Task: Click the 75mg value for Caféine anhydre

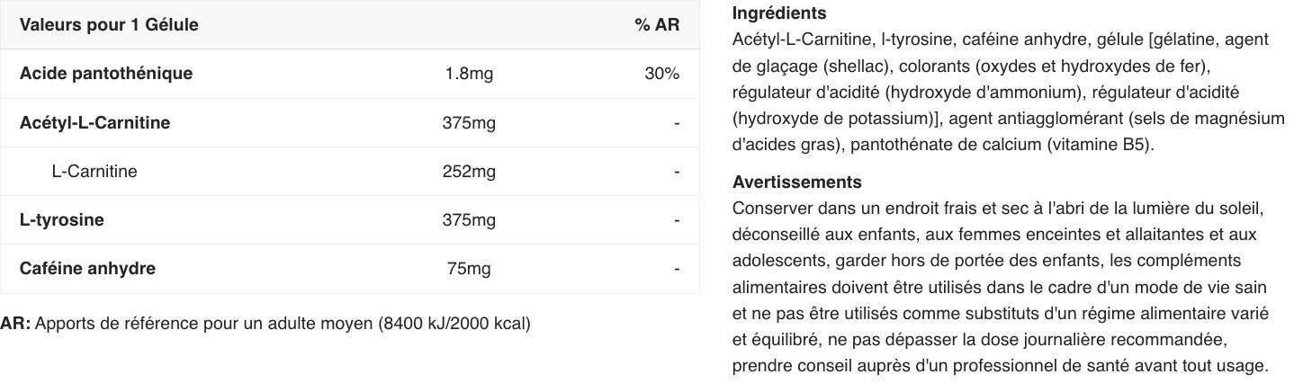Action: (469, 269)
